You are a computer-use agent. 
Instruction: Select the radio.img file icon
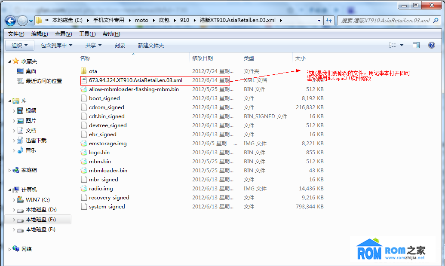[x=84, y=188]
